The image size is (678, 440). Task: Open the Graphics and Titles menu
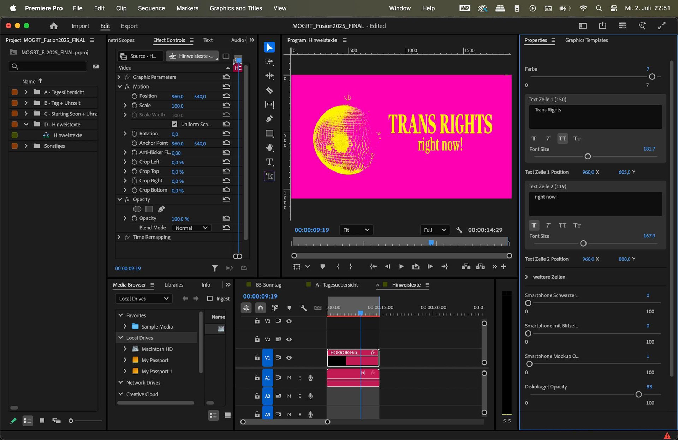(236, 8)
